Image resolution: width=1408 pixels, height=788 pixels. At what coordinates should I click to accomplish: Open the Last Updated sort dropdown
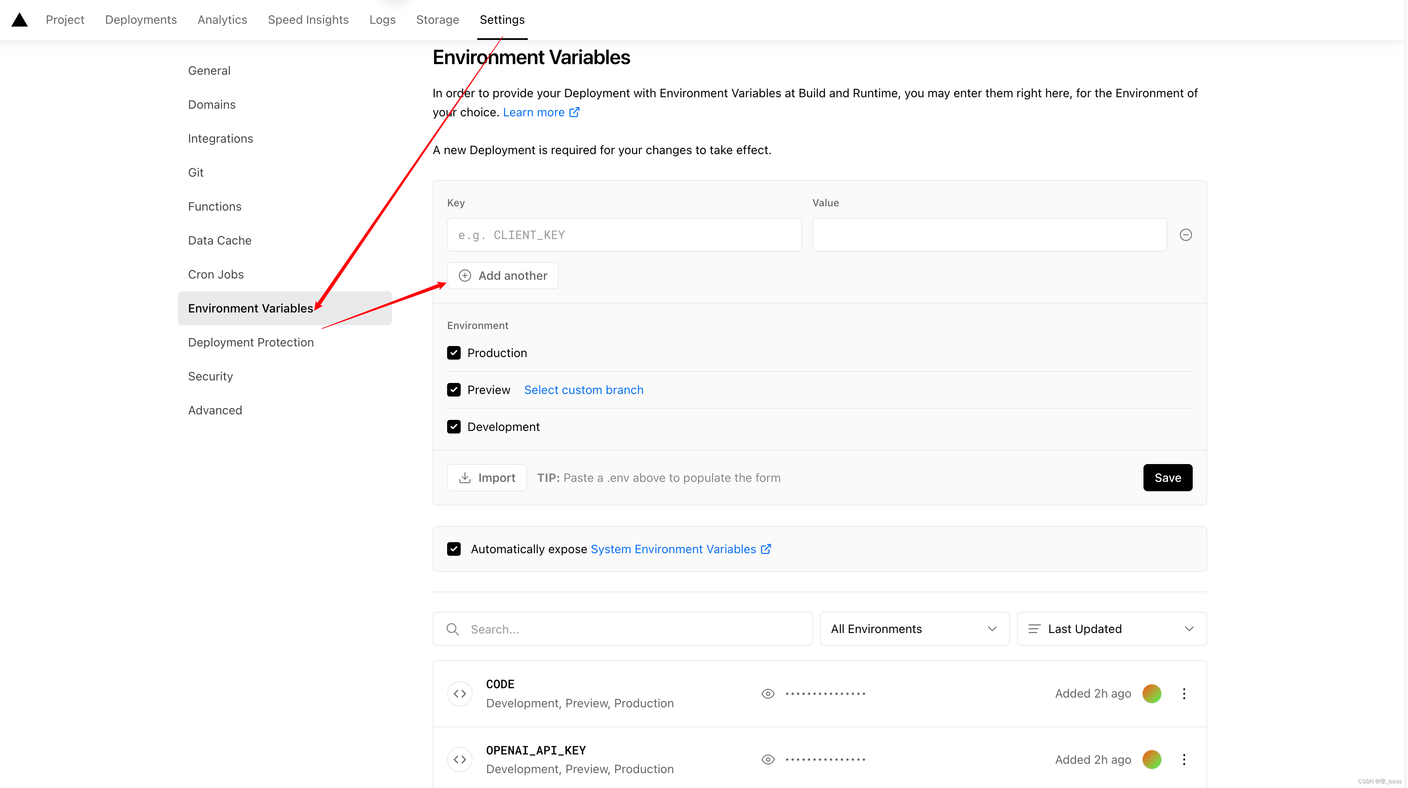click(x=1111, y=629)
